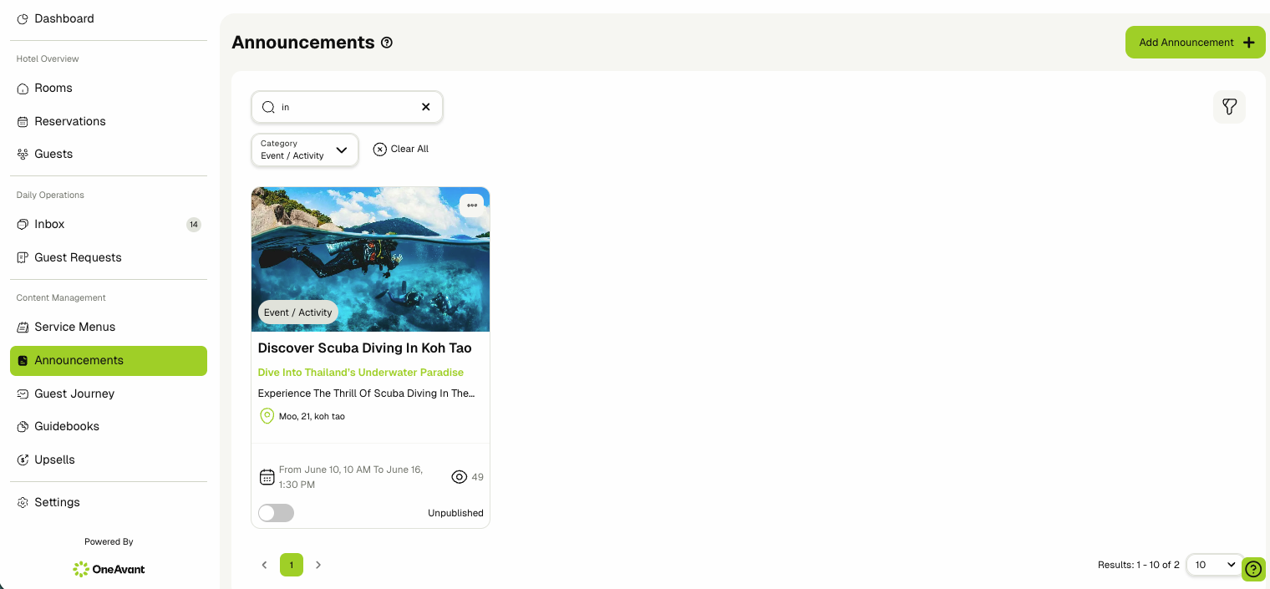Toggle the announcement publish switch
This screenshot has height=589, width=1270.
(276, 513)
